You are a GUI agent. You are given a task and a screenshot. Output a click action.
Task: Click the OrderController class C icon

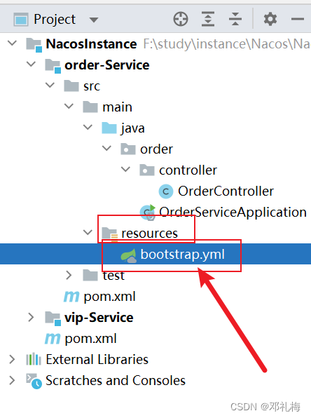(x=166, y=191)
